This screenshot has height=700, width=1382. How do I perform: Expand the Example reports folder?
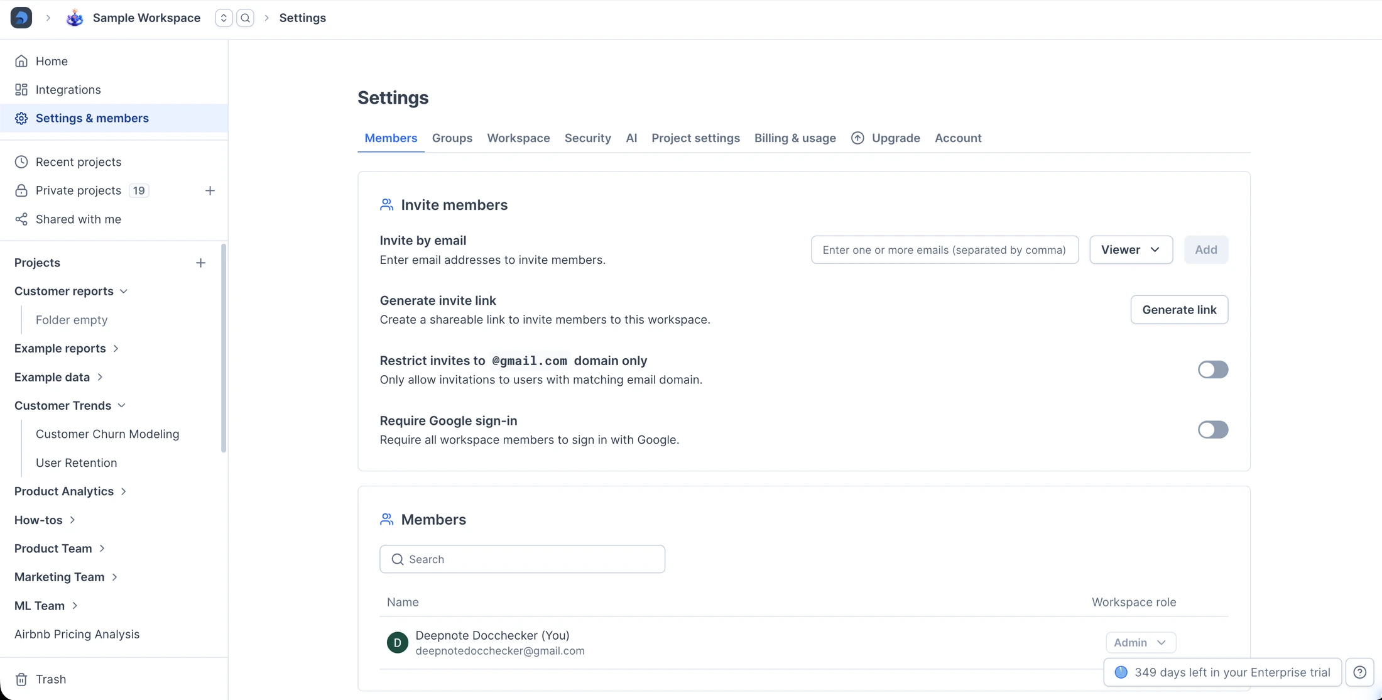pos(116,348)
